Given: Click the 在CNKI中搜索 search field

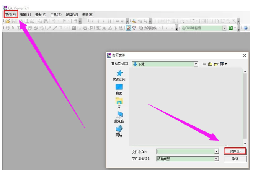Looking at the screenshot, I should pyautogui.click(x=202, y=28).
